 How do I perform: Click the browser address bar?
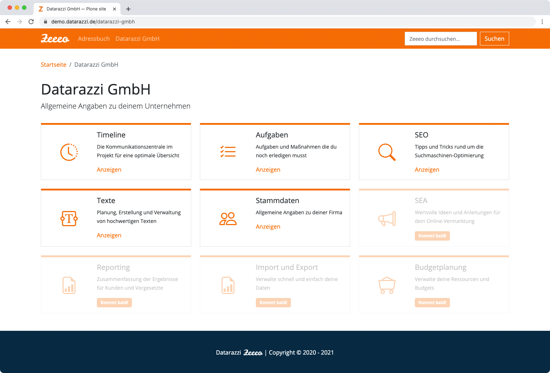287,22
